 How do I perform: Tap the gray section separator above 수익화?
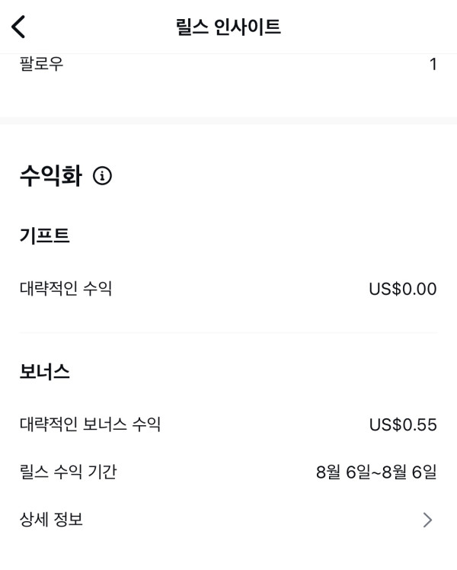pos(228,120)
